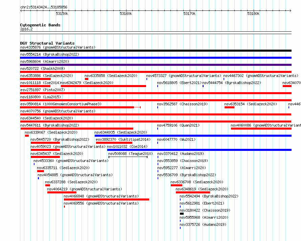Click the 53160k ruler position
Screen dimensions: 301x241
tap(126, 14)
